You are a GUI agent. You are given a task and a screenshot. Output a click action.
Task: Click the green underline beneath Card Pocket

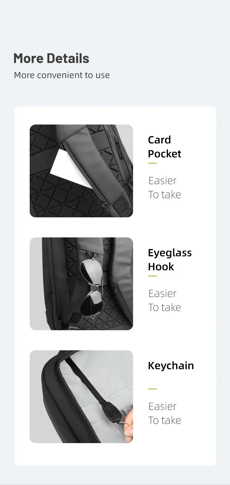tap(153, 163)
